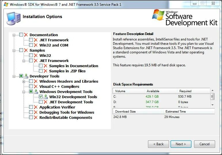Click the 530.7 MB required value
Viewport: 222px width, 155px height.
point(185,96)
